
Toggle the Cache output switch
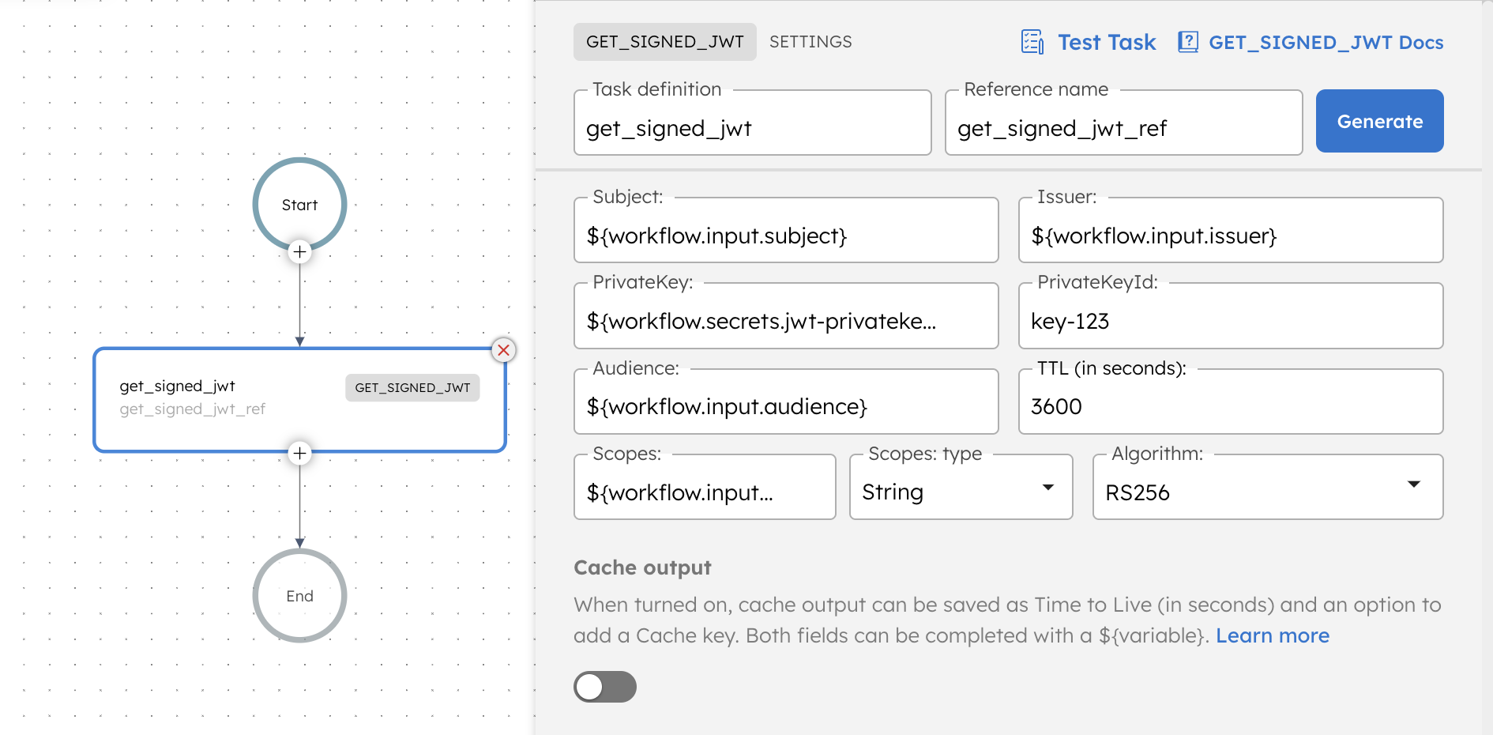[605, 687]
